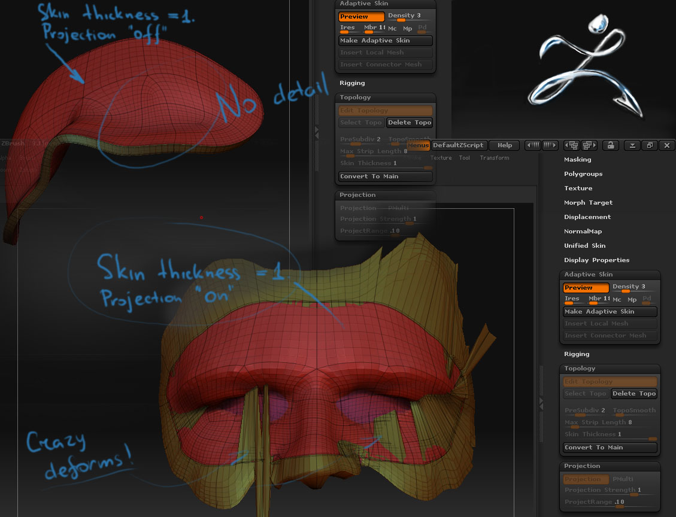Click the Mbr slider in lower panel
The width and height of the screenshot is (676, 517).
click(598, 299)
